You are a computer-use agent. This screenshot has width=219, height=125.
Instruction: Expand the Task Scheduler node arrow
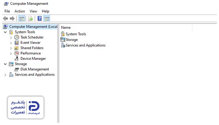(x=11, y=37)
